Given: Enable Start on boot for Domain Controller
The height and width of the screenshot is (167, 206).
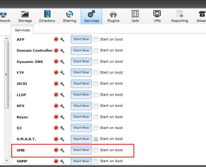Looking at the screenshot, I should 96,50.
